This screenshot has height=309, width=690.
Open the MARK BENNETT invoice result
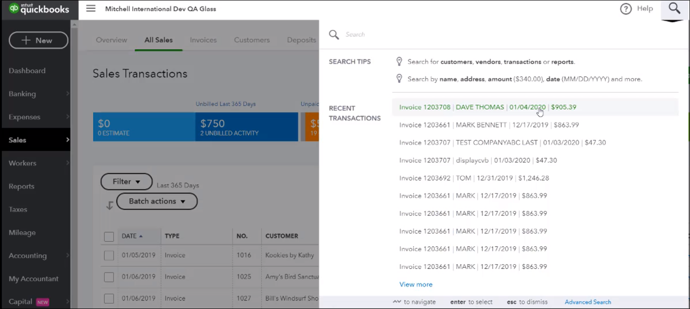(x=535, y=125)
